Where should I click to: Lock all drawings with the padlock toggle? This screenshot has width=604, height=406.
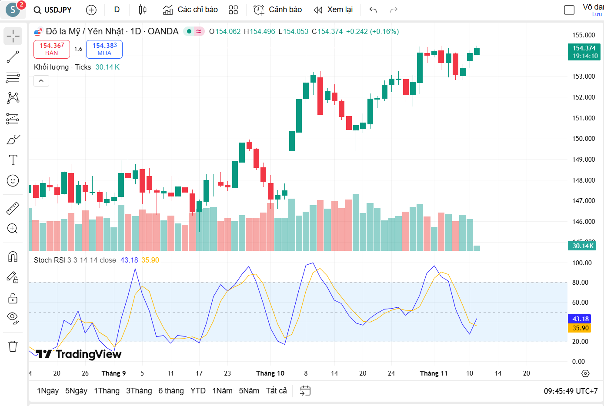coord(13,298)
